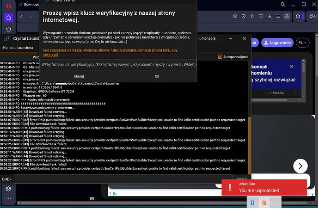Viewport: 319px width, 209px height.
Task: Toggle the Autoprzewijanie checkbox
Action: click(220, 57)
